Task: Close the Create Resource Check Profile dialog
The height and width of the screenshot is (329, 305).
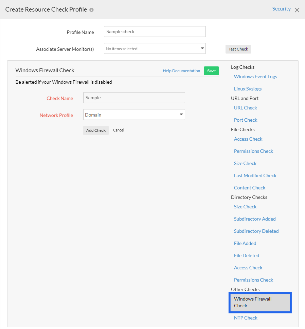Action: point(297,10)
